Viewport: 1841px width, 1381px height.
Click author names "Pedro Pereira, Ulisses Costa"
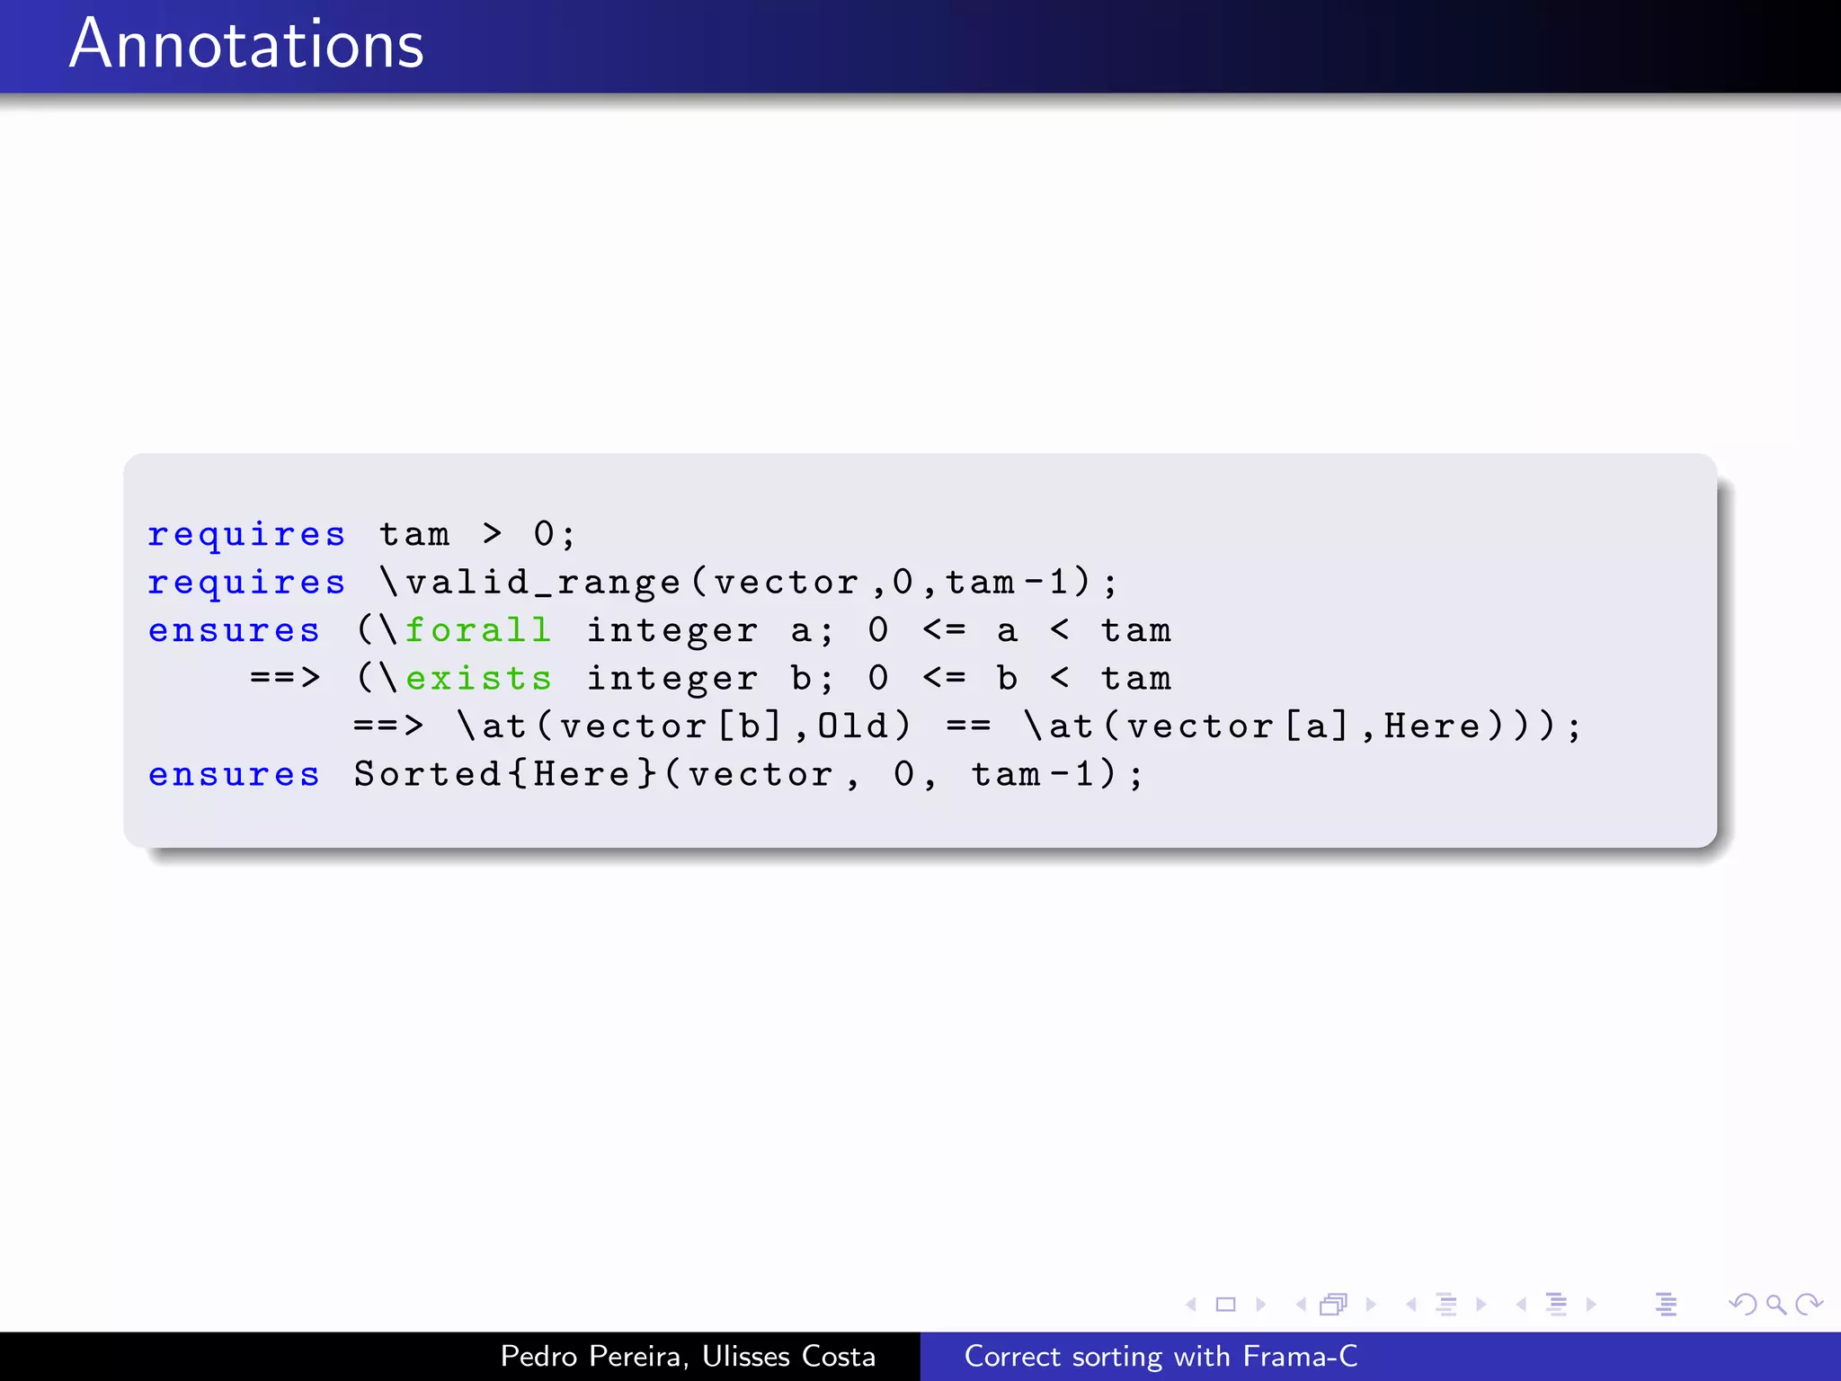click(x=688, y=1356)
